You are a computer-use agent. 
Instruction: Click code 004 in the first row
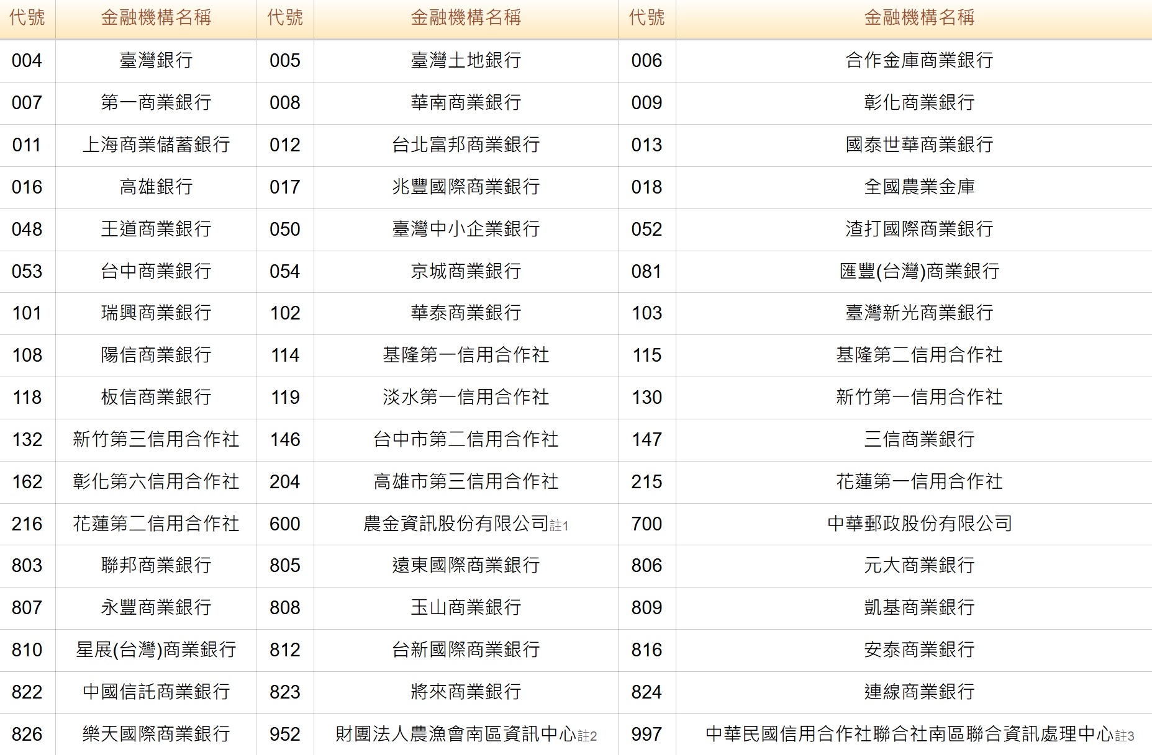pos(27,61)
